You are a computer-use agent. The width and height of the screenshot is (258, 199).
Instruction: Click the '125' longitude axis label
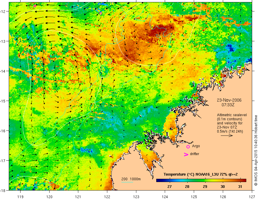[194, 197]
